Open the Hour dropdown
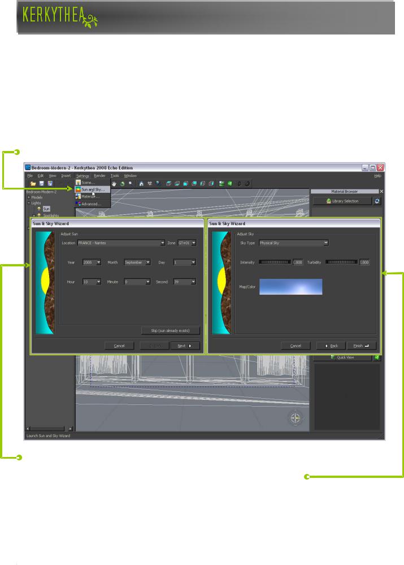 [x=92, y=282]
